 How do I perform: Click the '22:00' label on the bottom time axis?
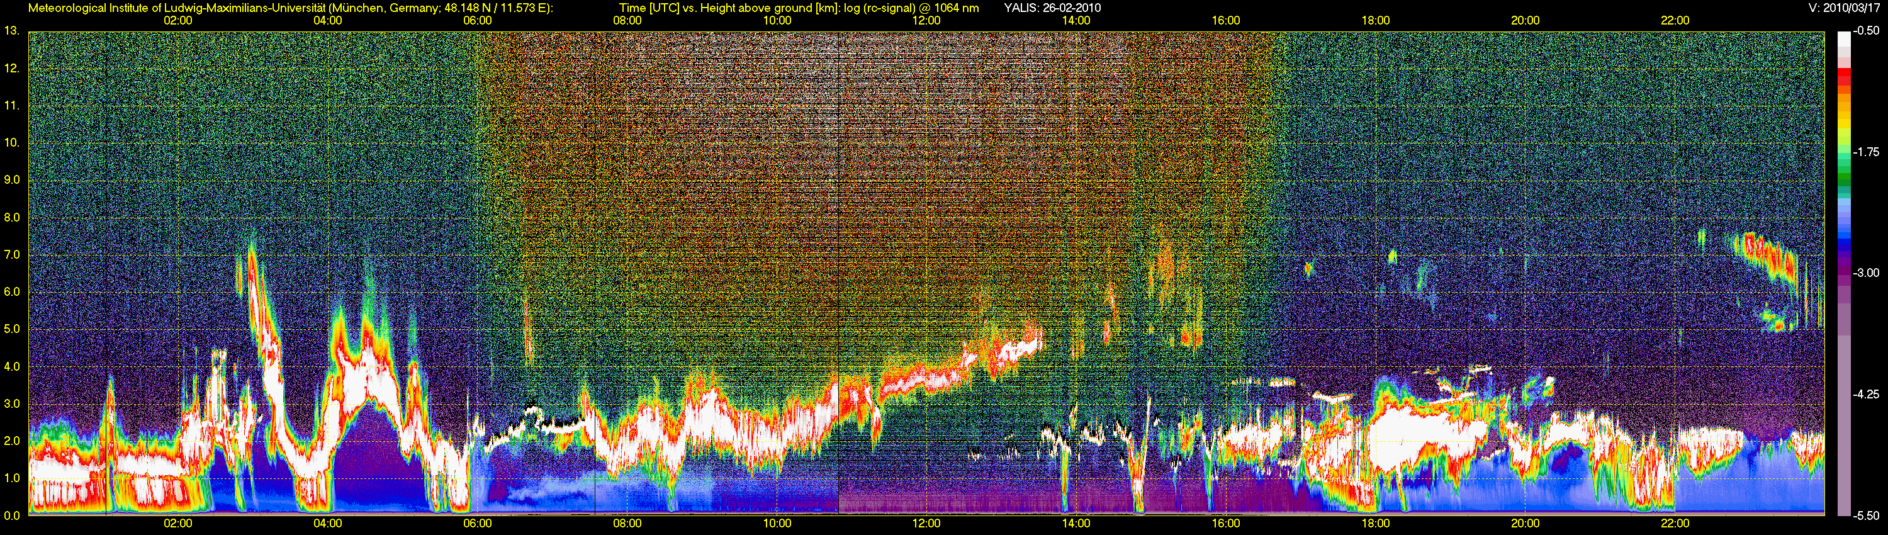pyautogui.click(x=1675, y=523)
